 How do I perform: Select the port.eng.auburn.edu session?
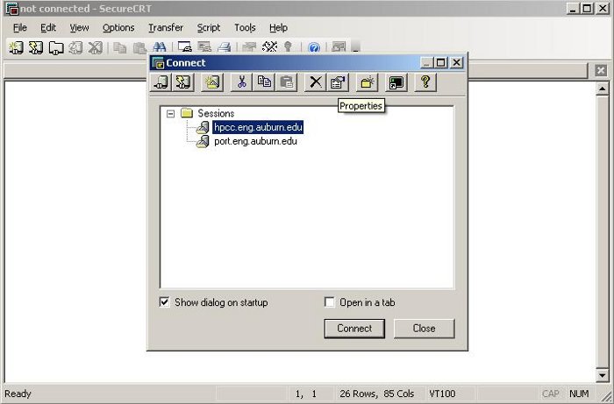pyautogui.click(x=255, y=141)
